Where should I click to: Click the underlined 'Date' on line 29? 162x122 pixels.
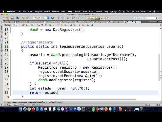click(89, 76)
